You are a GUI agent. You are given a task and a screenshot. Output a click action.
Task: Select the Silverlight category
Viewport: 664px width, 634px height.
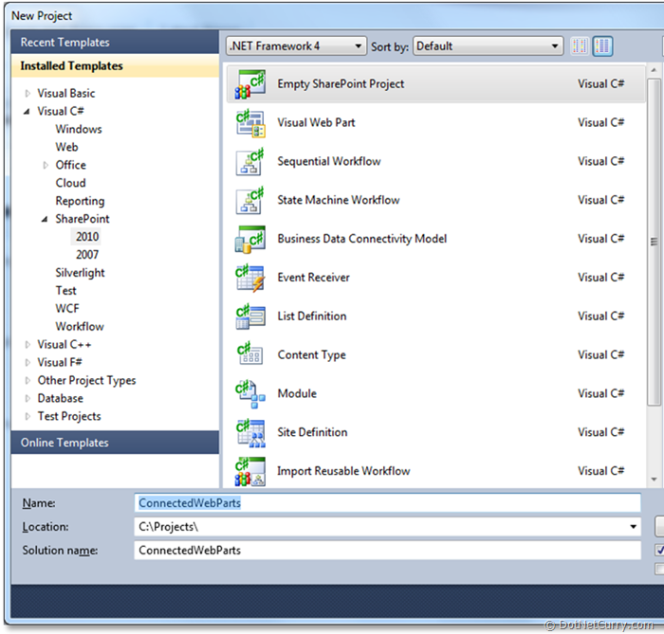(80, 273)
